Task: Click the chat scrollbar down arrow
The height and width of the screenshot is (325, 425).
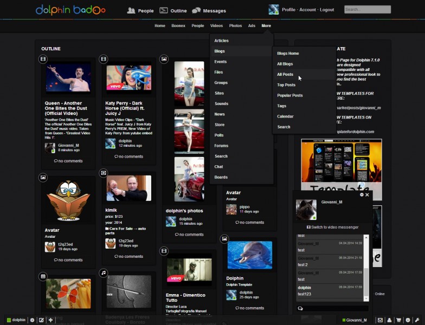Action: [x=366, y=298]
